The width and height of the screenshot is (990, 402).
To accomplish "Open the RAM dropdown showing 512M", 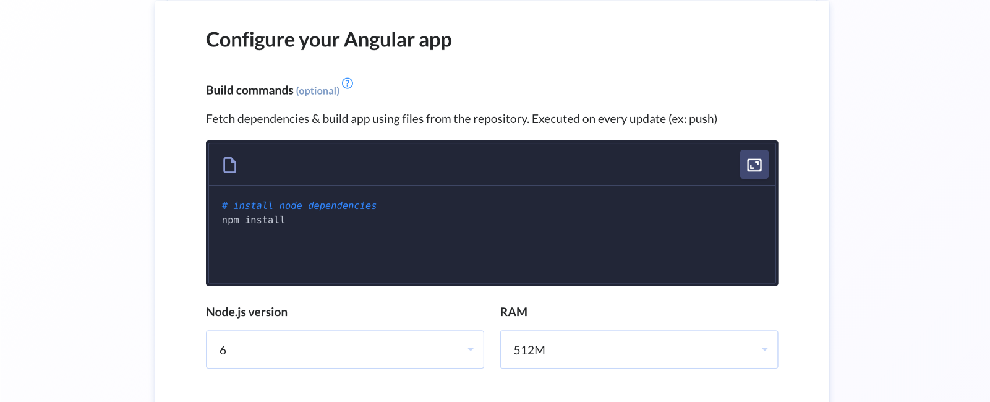I will click(639, 349).
